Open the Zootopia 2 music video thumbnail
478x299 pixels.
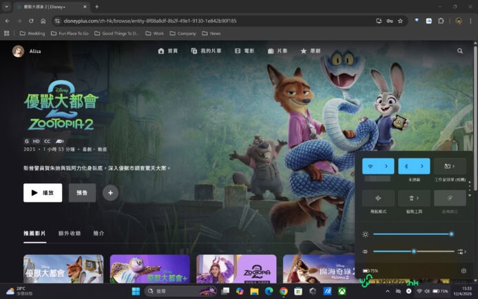coord(236,269)
